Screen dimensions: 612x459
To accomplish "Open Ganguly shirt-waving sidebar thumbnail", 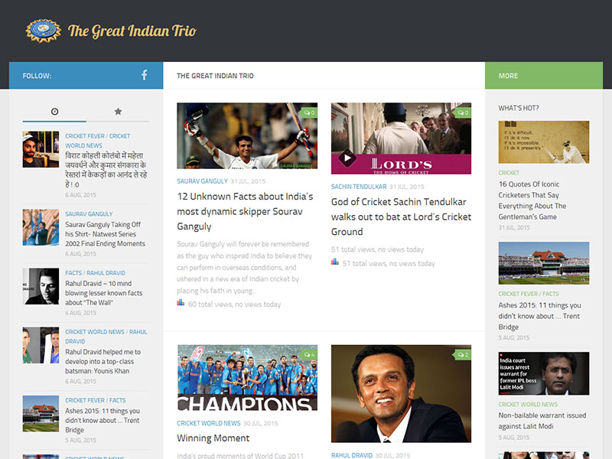I will tap(41, 227).
